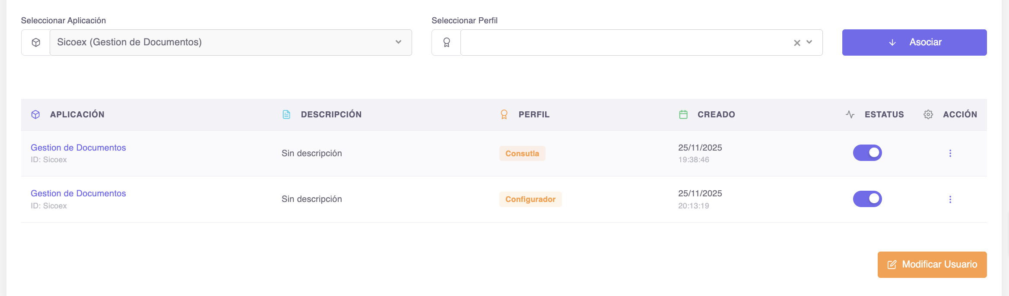
Task: Expand the profile selector chevron
Action: click(809, 42)
